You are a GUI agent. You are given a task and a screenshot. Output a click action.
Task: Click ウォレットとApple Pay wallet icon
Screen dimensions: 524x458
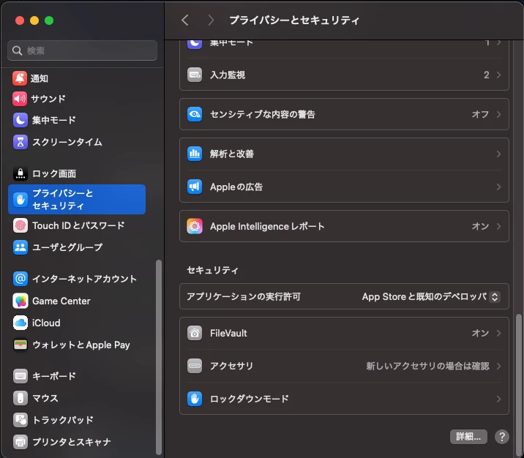[20, 345]
